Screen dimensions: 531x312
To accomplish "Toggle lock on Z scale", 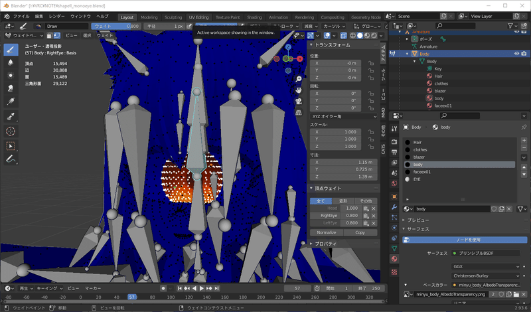I will coord(371,146).
